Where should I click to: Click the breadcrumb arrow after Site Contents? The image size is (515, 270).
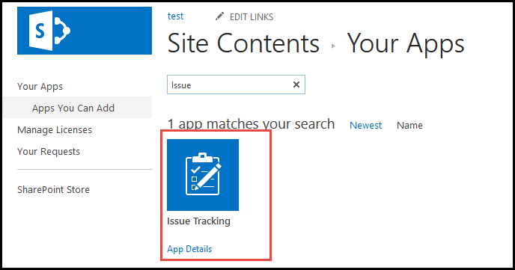coord(333,46)
